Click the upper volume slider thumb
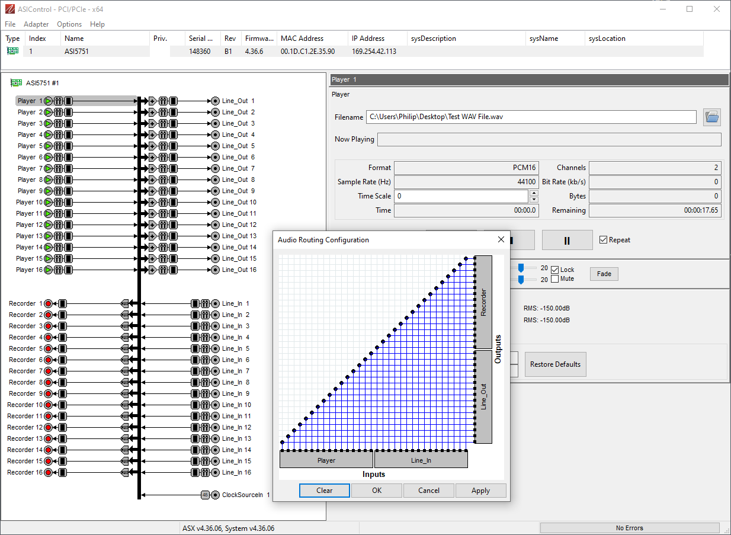This screenshot has width=731, height=535. click(x=521, y=268)
